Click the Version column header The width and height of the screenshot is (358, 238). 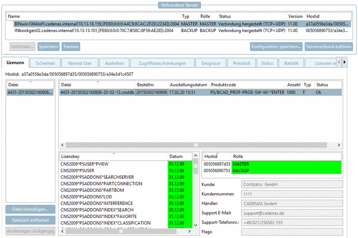(295, 16)
